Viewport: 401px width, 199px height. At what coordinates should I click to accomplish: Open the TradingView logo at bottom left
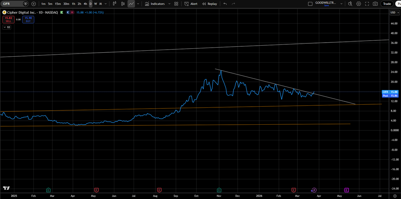pos(6,188)
